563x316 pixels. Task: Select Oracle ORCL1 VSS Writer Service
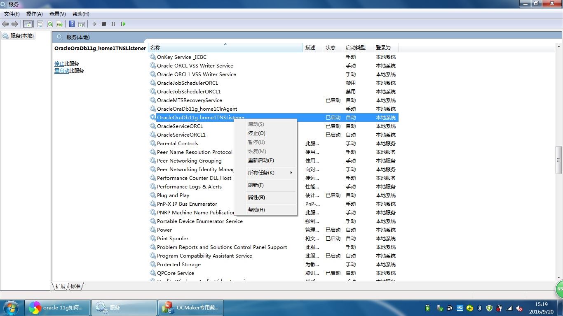[x=197, y=74]
